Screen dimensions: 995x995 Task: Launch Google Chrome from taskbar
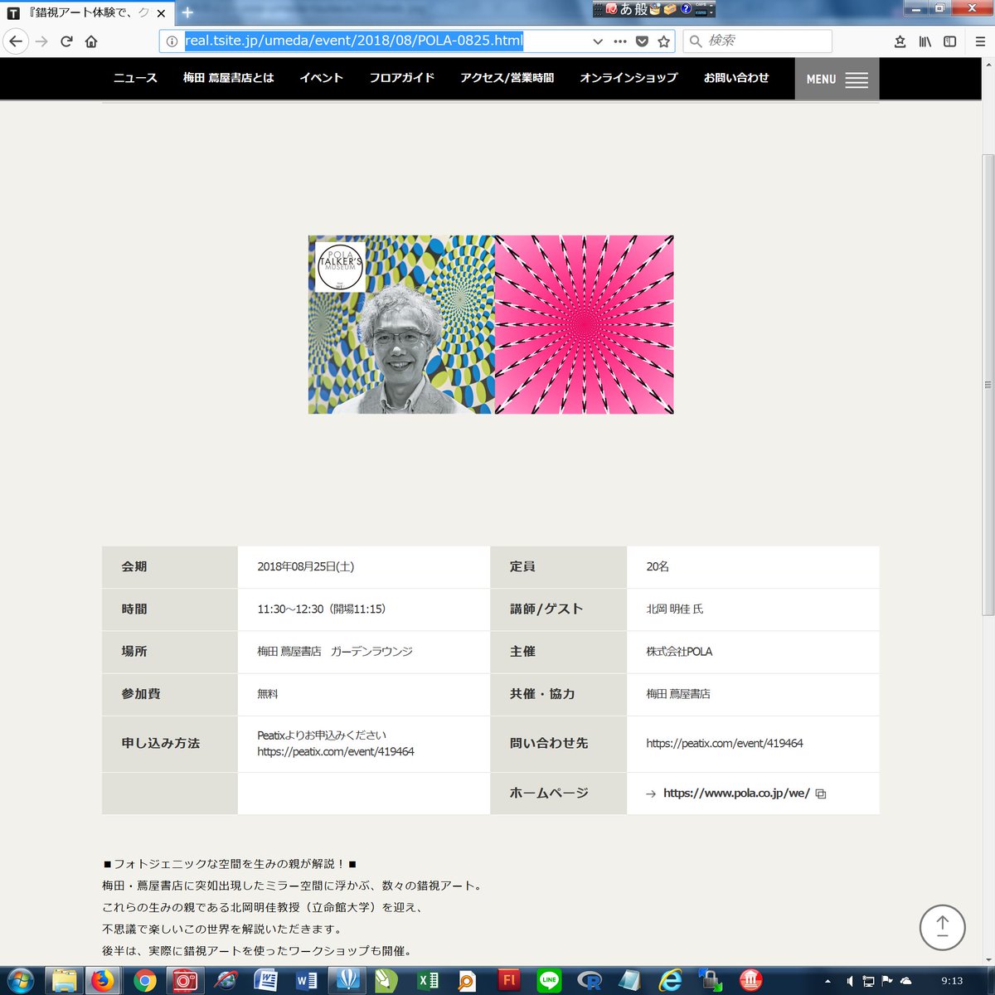pos(144,981)
